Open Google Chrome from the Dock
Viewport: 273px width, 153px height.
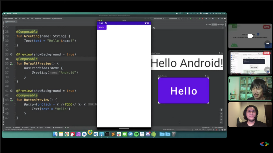pos(67,134)
